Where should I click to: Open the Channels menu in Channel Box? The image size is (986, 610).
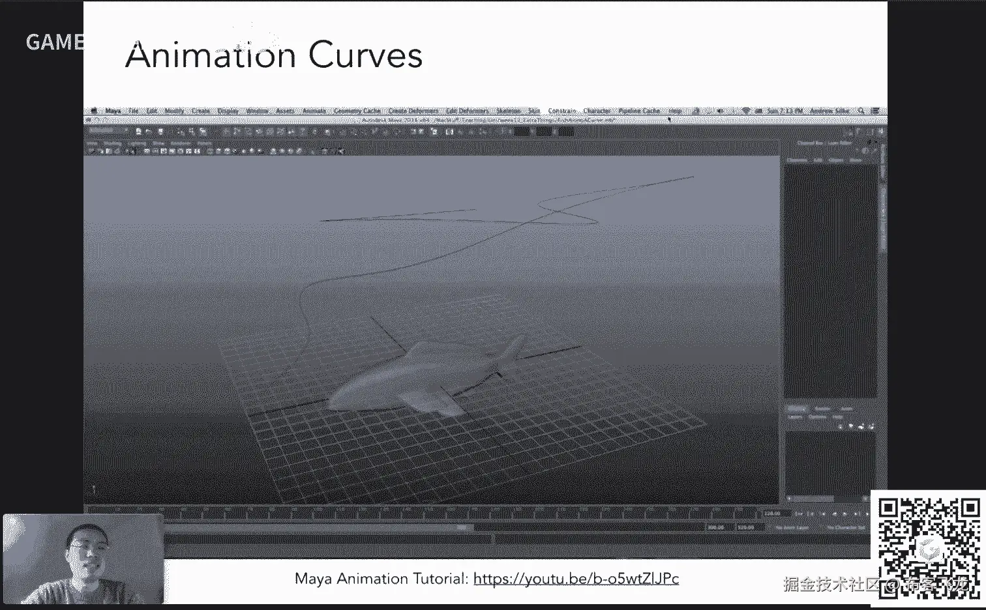click(797, 160)
